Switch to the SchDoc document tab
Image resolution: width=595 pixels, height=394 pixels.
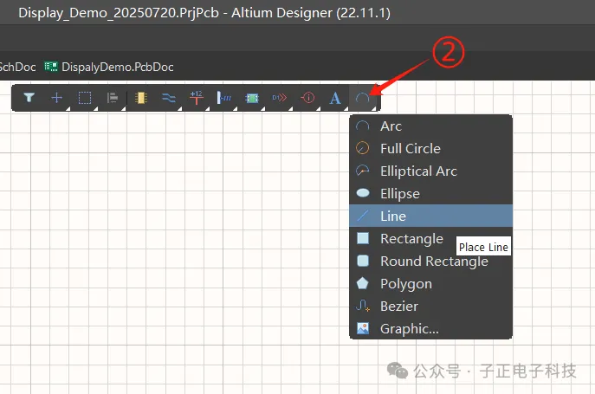click(x=18, y=67)
